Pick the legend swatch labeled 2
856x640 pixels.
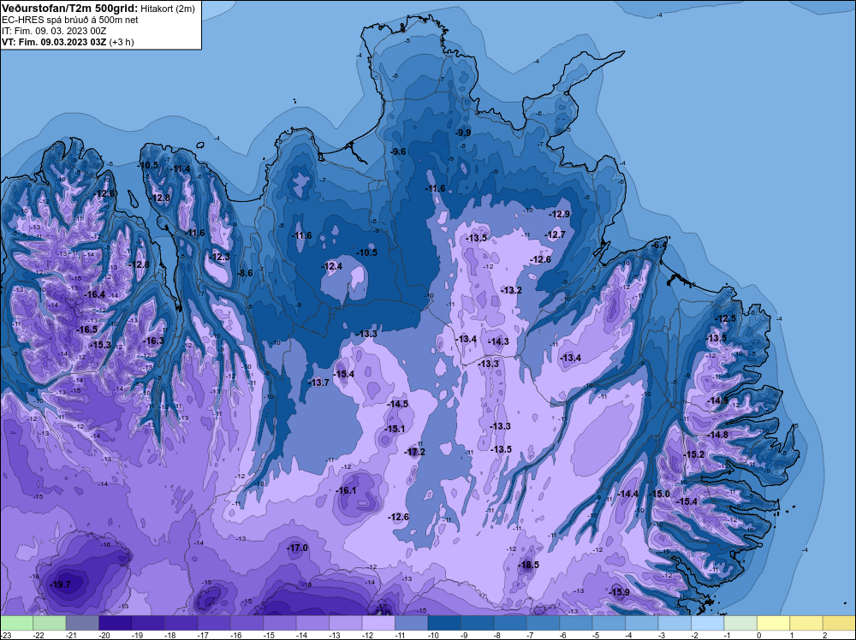[x=839, y=623]
